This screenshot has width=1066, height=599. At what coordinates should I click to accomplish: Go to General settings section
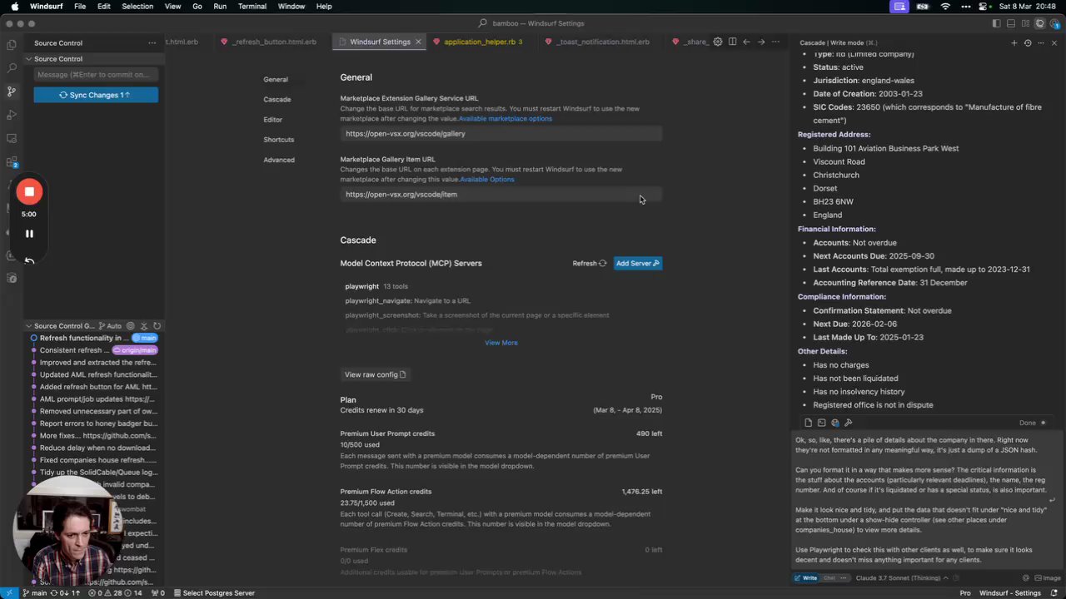pos(276,80)
